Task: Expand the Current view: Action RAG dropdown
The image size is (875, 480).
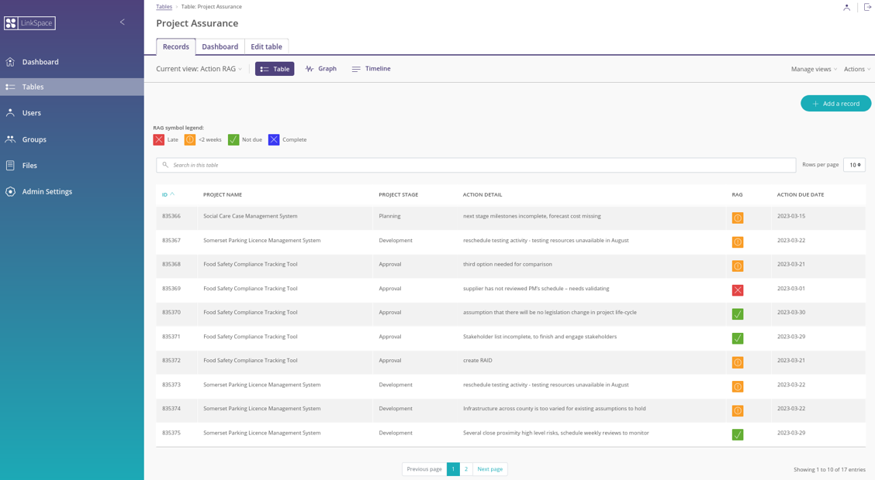Action: coord(199,69)
